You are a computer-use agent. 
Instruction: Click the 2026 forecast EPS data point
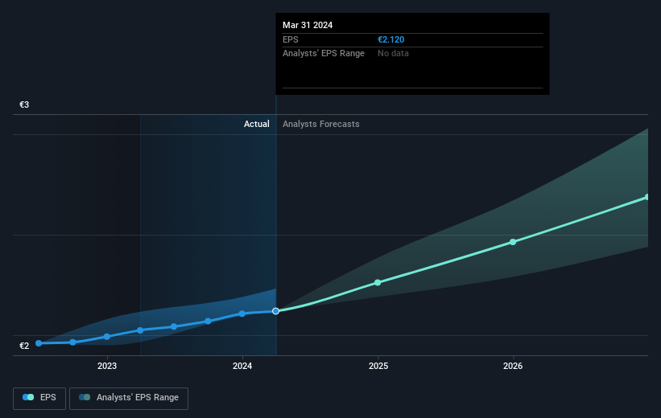(513, 242)
